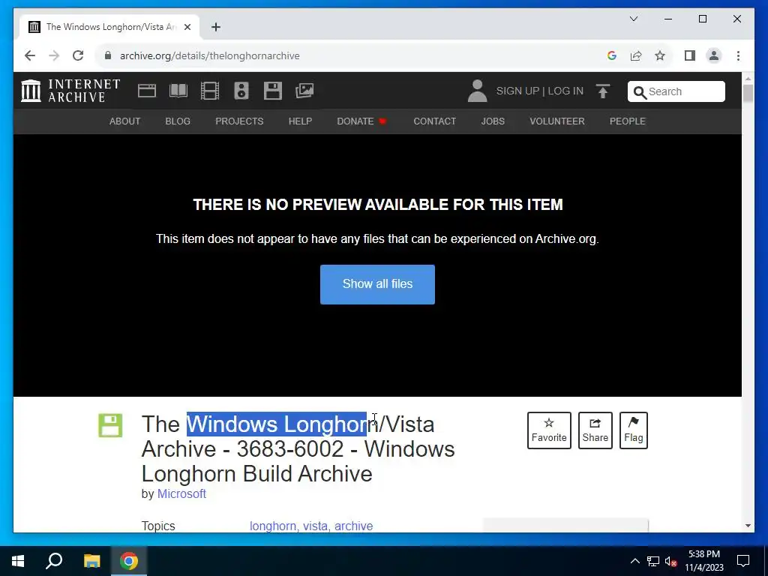Open Windows taskbar search
Screen dimensions: 768x576
pos(54,561)
